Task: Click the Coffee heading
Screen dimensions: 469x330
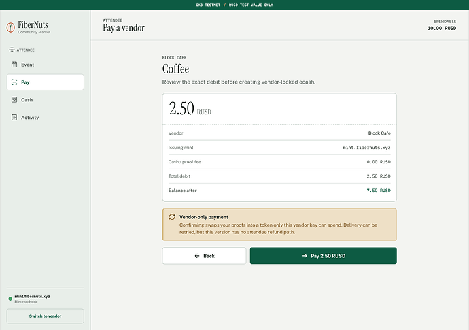Action: pos(175,69)
